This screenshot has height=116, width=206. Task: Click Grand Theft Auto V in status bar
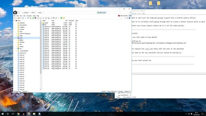click(112, 91)
